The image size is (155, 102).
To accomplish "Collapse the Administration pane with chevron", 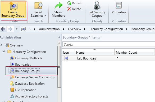I will tap(59, 37).
